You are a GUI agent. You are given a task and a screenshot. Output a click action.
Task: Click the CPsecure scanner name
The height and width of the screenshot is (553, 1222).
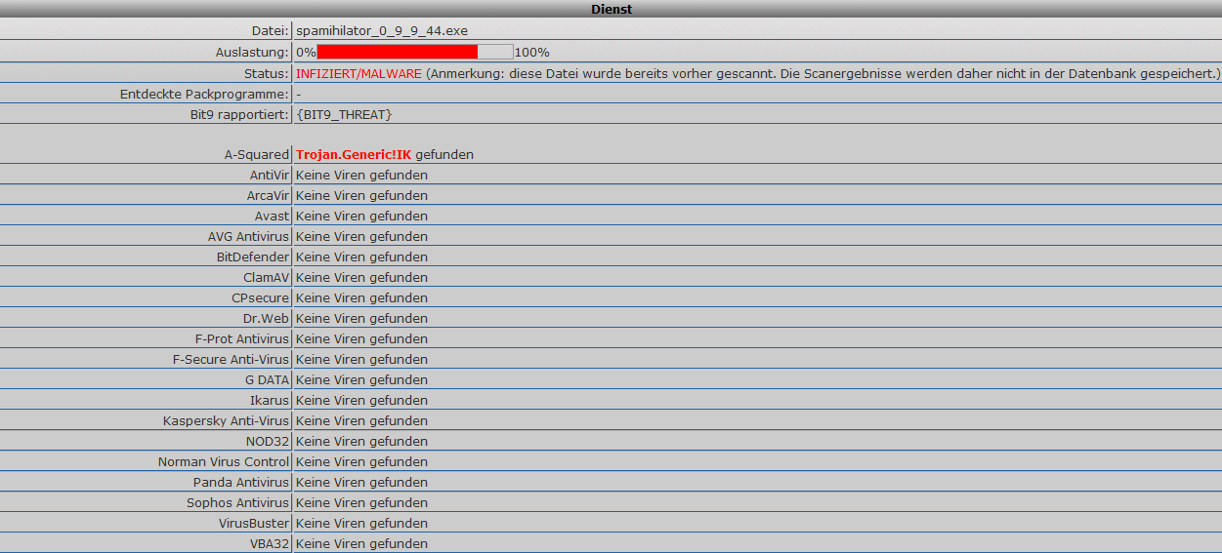[261, 297]
